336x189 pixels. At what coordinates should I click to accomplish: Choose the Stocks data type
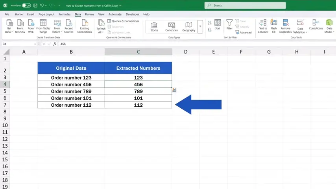(x=154, y=26)
